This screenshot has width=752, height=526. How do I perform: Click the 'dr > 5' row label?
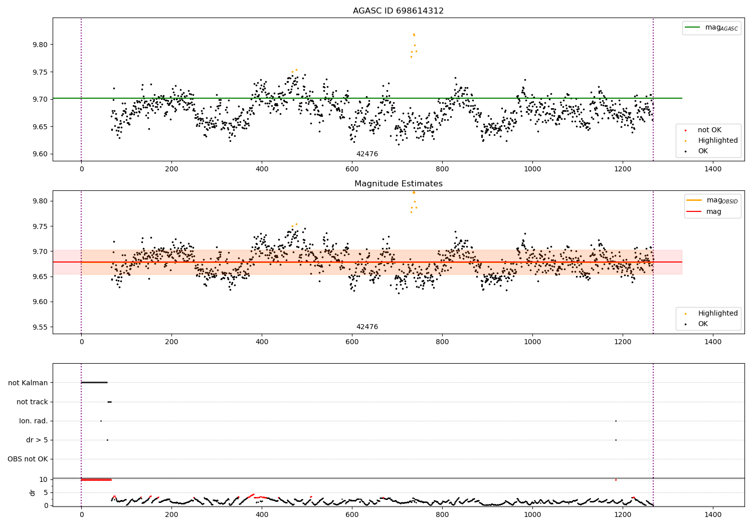click(37, 440)
